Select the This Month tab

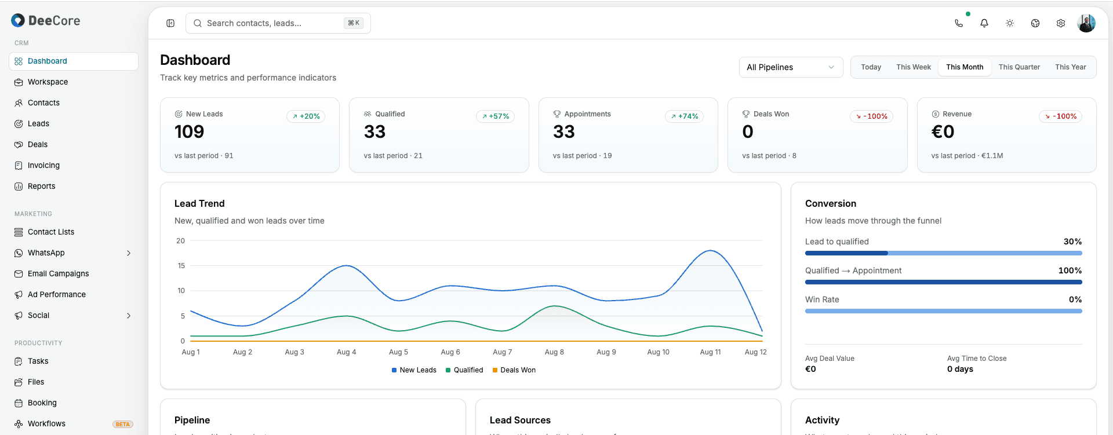(x=965, y=67)
